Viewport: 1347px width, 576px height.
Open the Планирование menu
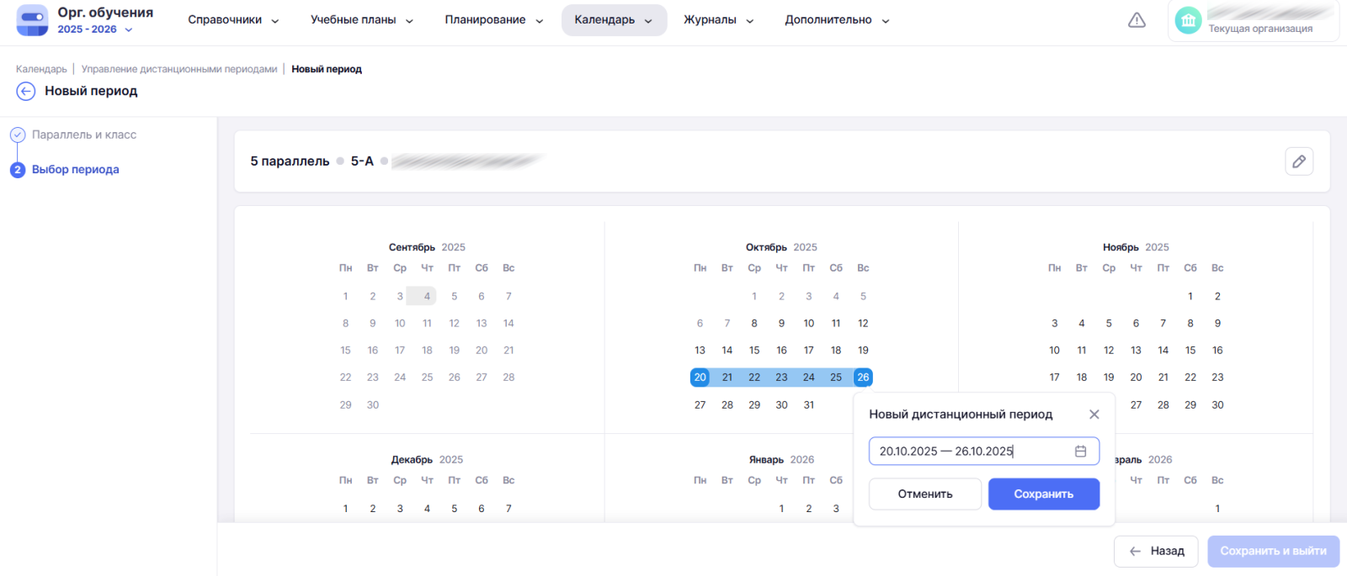pyautogui.click(x=493, y=20)
